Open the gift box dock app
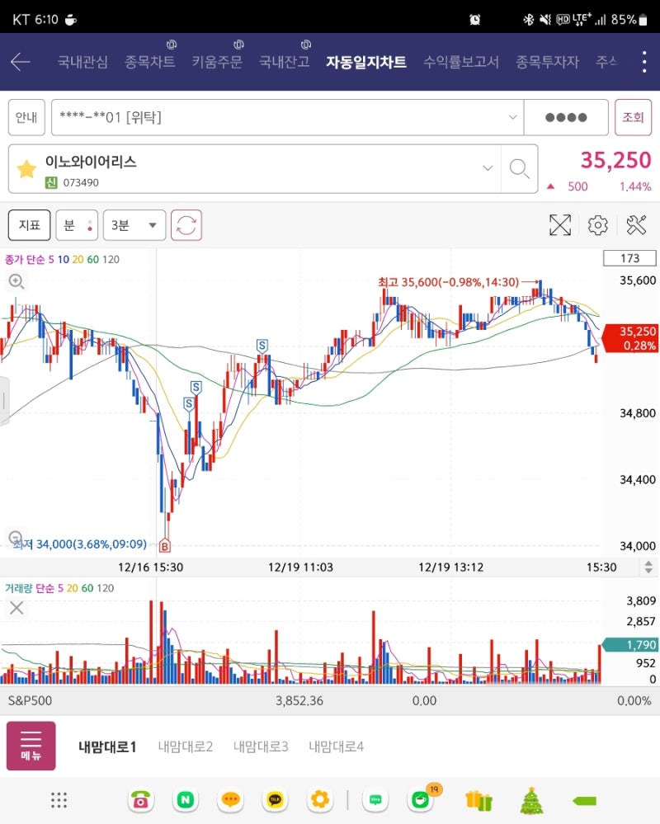Viewport: 660px width, 824px height. click(x=478, y=800)
